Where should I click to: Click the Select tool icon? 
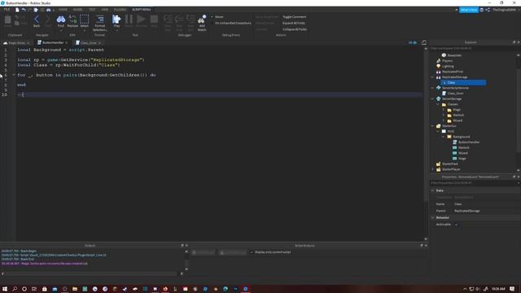[85, 20]
